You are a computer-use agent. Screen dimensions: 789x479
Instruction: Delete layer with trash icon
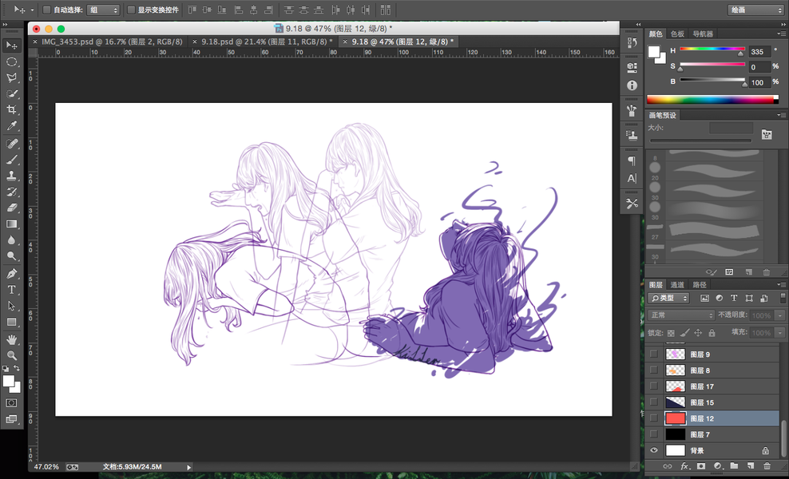click(767, 466)
